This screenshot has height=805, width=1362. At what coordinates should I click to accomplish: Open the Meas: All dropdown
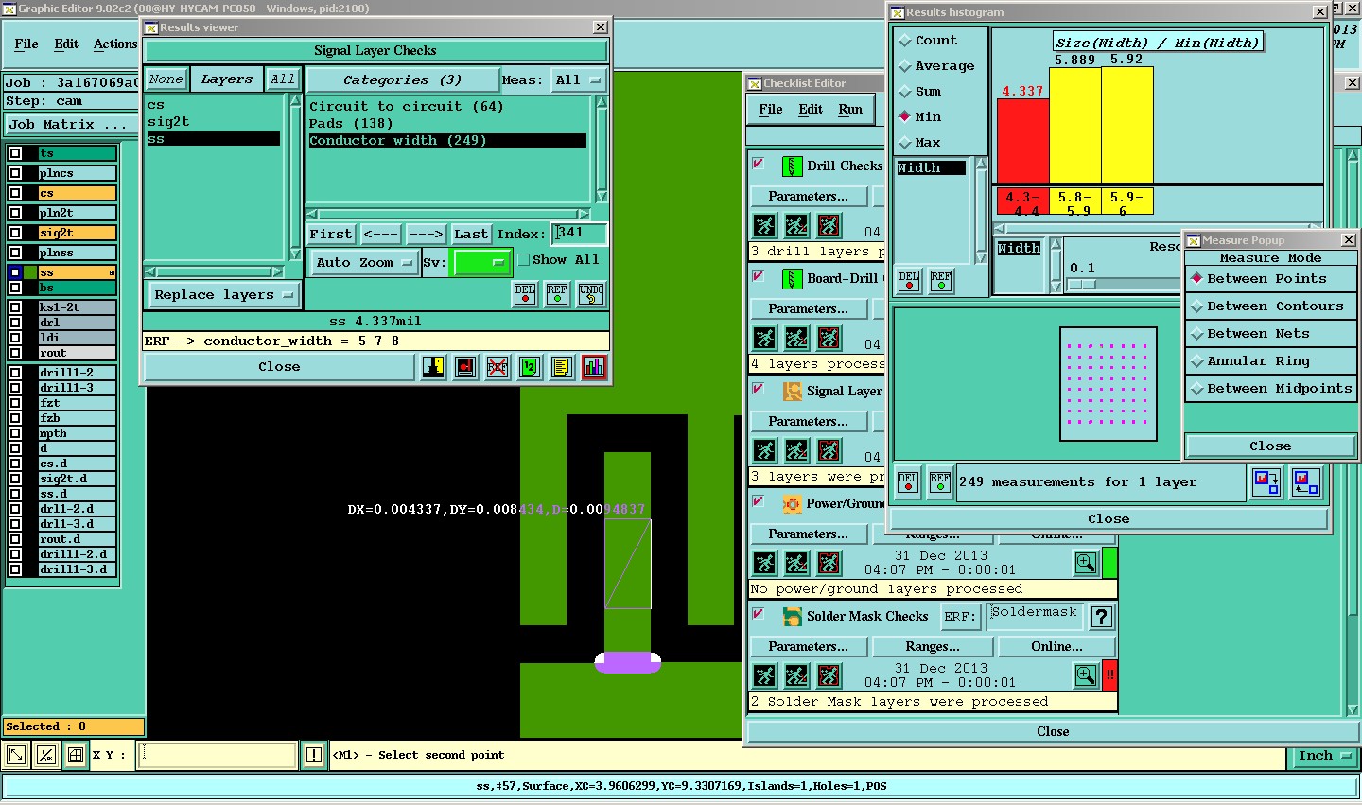[579, 80]
